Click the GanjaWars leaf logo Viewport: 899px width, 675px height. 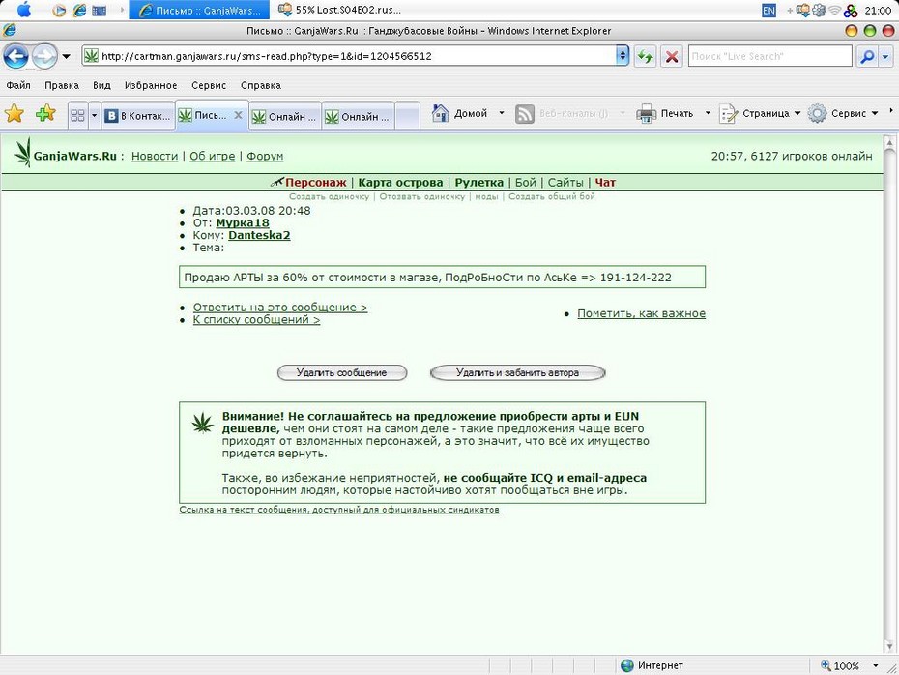pyautogui.click(x=23, y=152)
